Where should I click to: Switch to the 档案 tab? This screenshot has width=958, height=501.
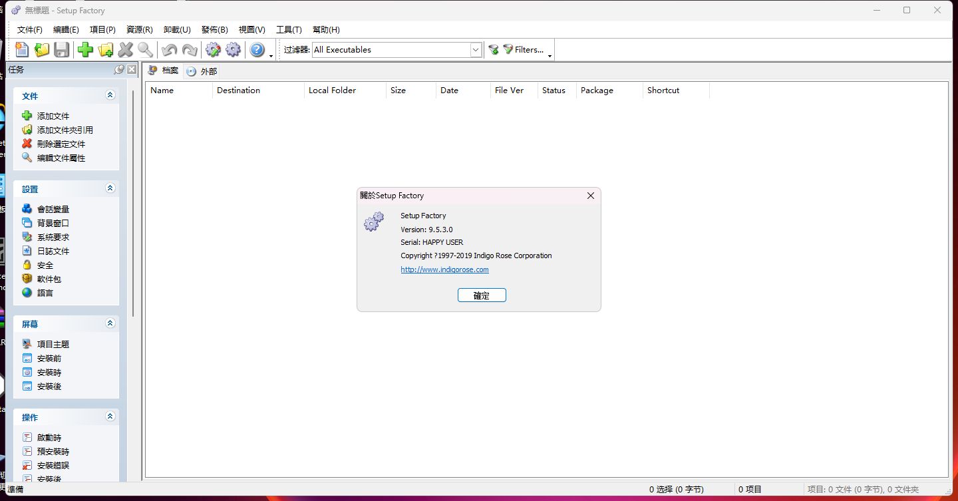click(163, 71)
